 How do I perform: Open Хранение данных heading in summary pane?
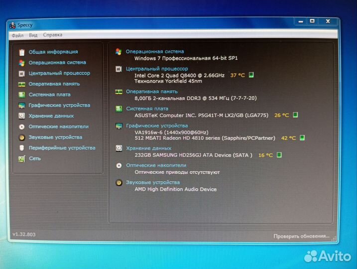(x=149, y=148)
